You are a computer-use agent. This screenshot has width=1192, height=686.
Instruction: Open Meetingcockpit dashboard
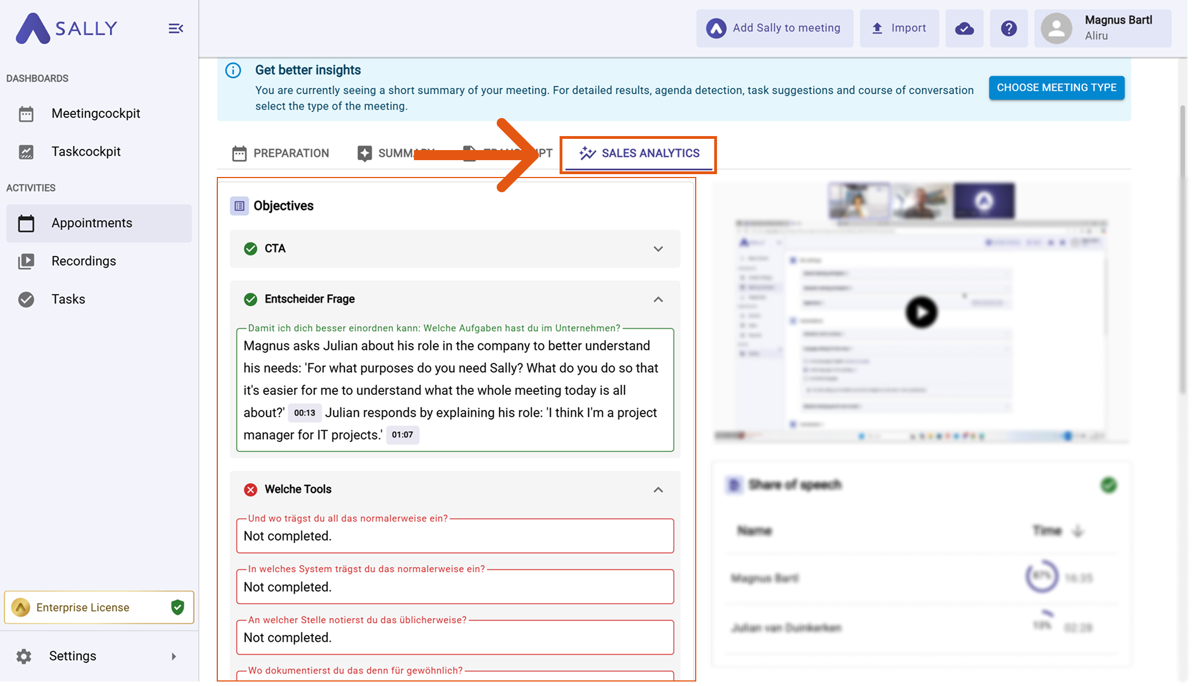tap(99, 113)
